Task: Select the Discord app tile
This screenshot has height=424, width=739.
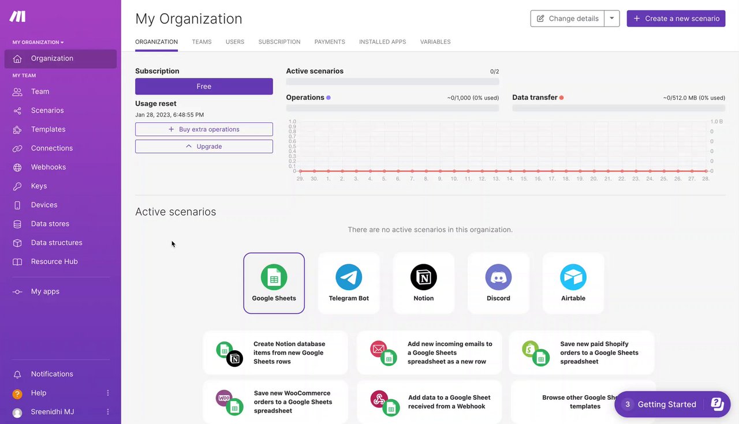Action: (x=498, y=283)
